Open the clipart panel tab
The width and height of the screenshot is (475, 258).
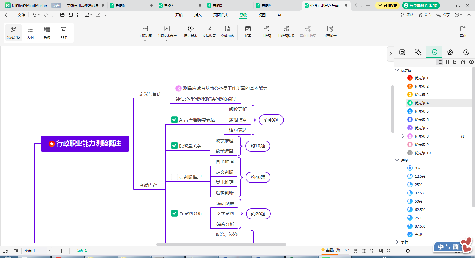(450, 52)
